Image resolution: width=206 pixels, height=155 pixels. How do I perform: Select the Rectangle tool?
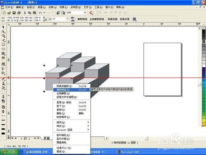pos(3,45)
